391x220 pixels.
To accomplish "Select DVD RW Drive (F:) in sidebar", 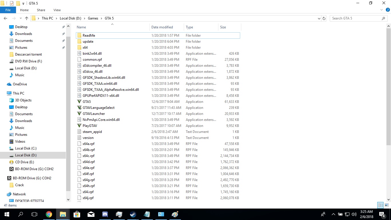I will click(x=25, y=61).
